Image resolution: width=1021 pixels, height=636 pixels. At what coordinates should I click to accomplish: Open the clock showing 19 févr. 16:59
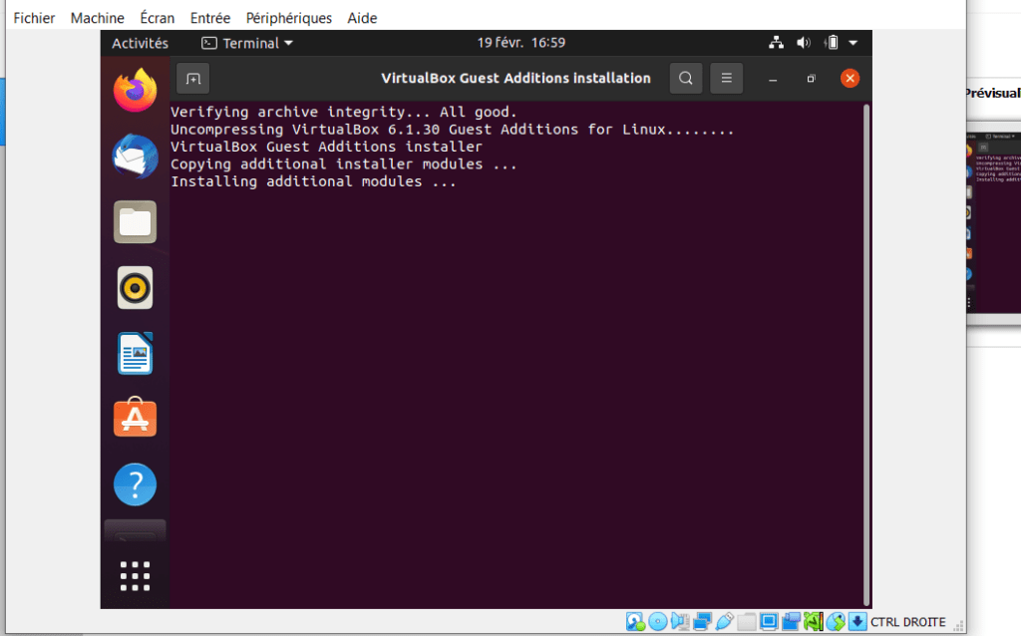coord(520,43)
